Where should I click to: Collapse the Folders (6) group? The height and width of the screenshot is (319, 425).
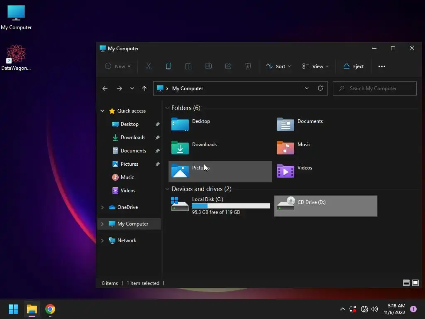click(167, 108)
